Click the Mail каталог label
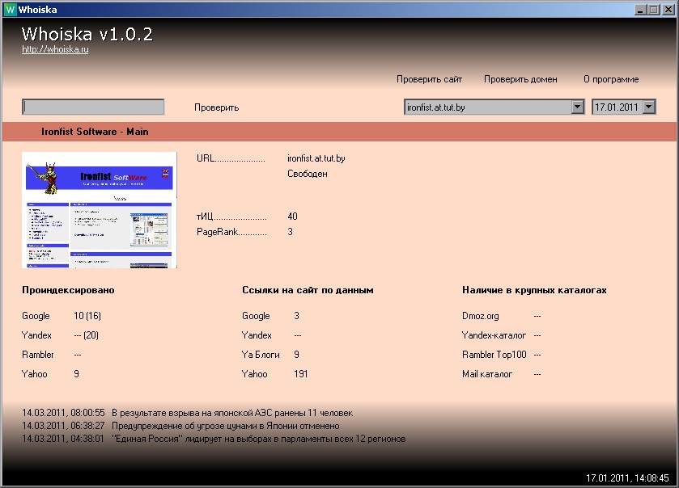Image resolution: width=679 pixels, height=488 pixels. click(487, 374)
